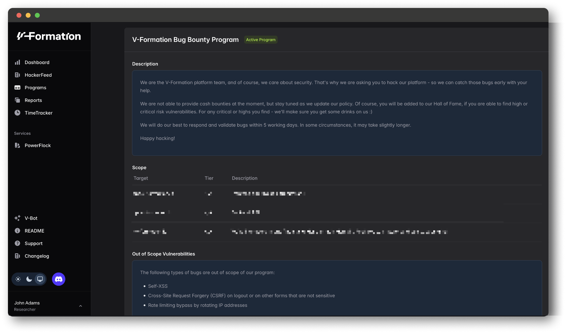Click the V-Bot sparkle icon
This screenshot has width=565, height=333.
click(x=17, y=218)
